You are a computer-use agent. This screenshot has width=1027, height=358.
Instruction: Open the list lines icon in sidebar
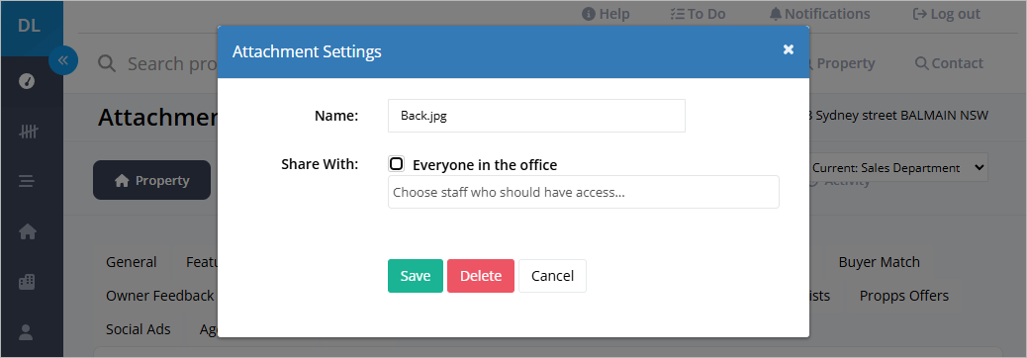26,181
